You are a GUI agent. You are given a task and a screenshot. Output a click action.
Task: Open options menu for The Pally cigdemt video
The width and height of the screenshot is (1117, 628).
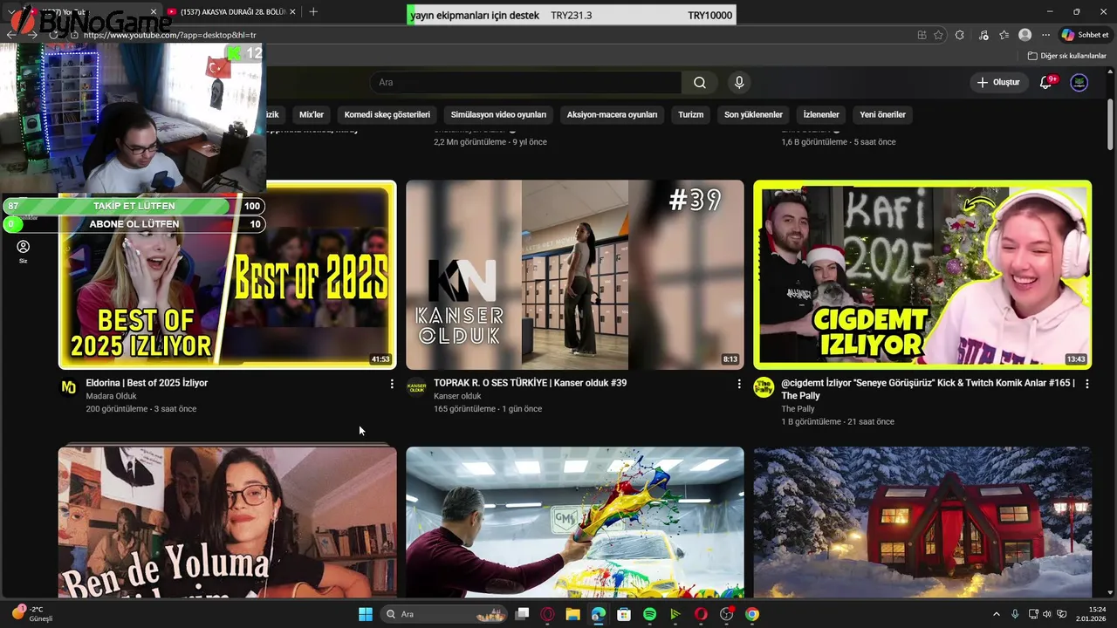pos(1086,384)
